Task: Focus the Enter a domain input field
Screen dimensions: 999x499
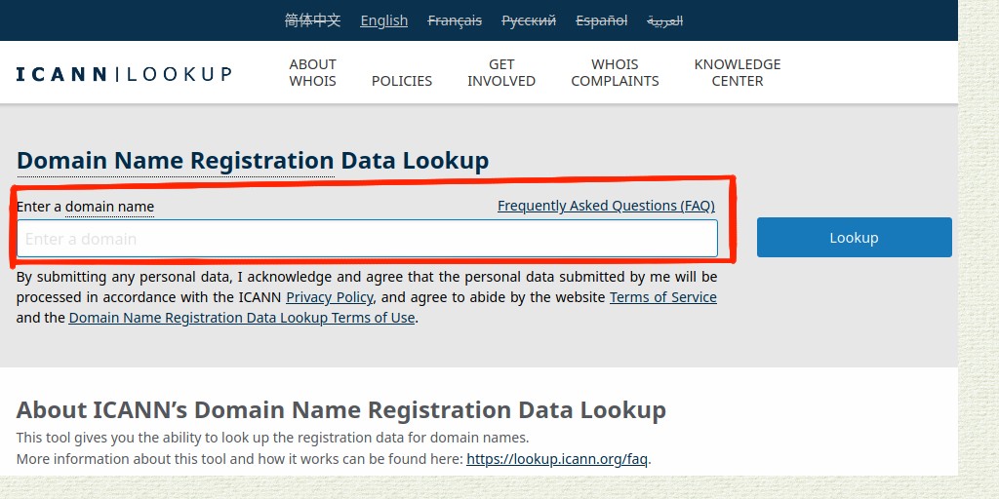Action: pos(367,239)
